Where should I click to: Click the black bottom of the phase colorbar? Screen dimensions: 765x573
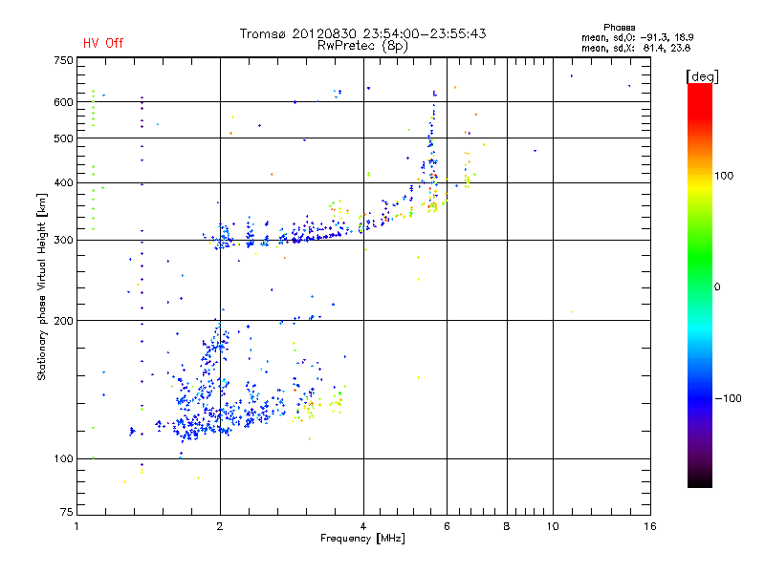[x=700, y=480]
